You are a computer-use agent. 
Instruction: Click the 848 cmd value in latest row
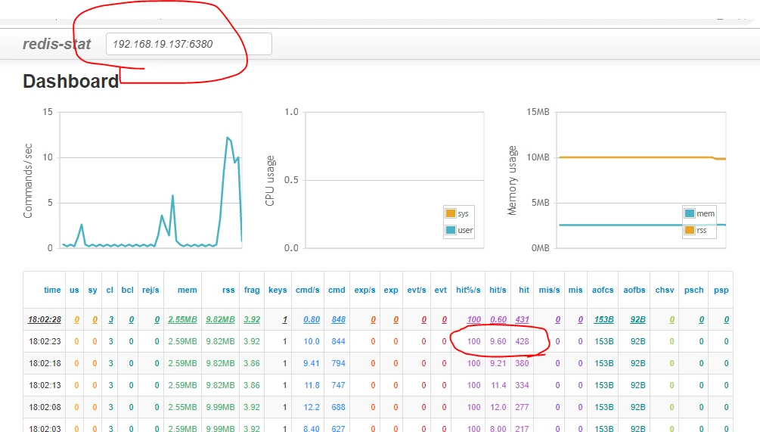(338, 319)
